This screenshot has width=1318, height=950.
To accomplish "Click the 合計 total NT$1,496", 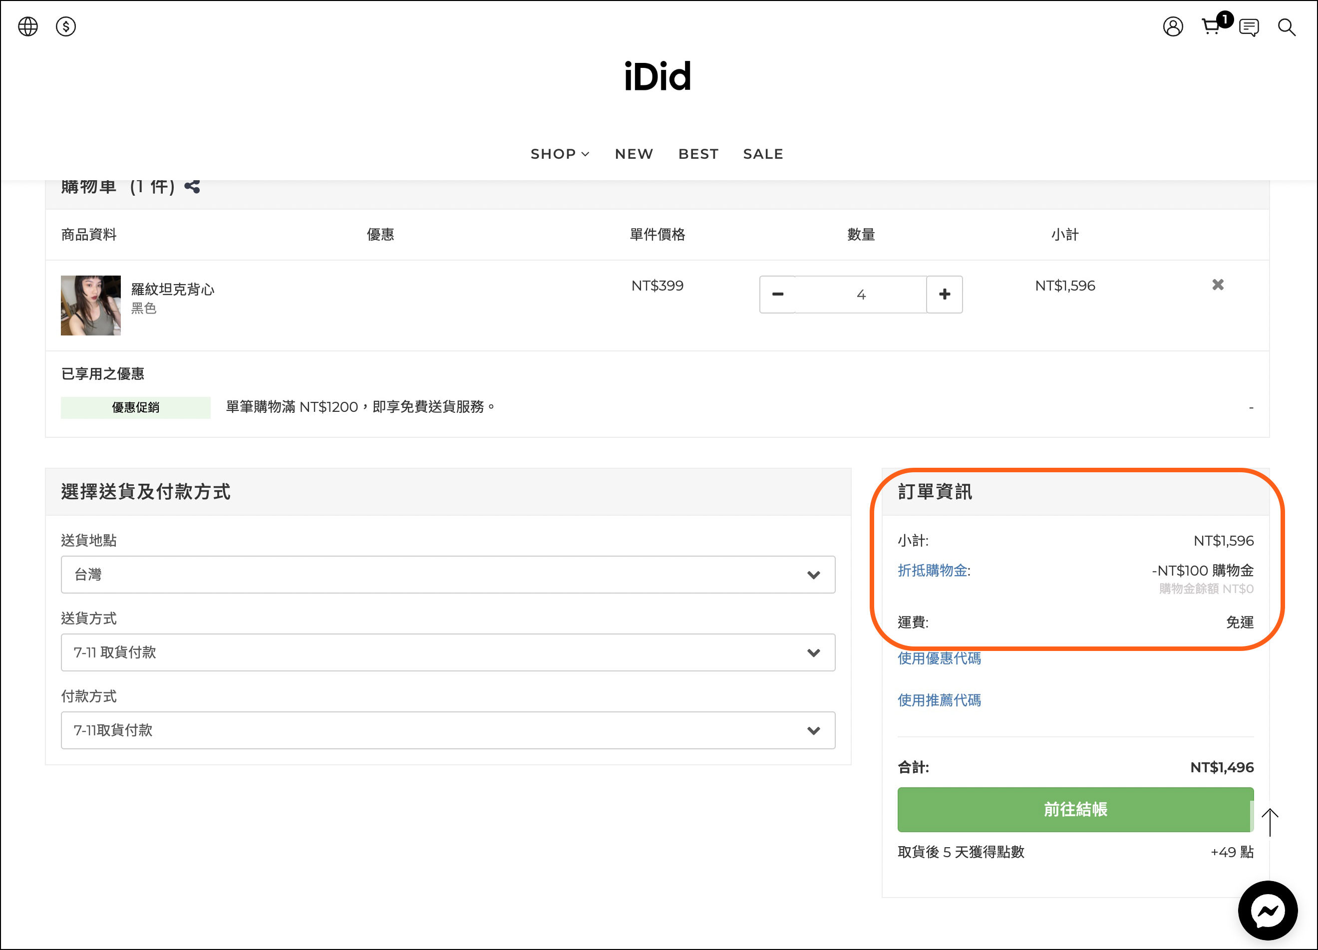I will [1222, 768].
